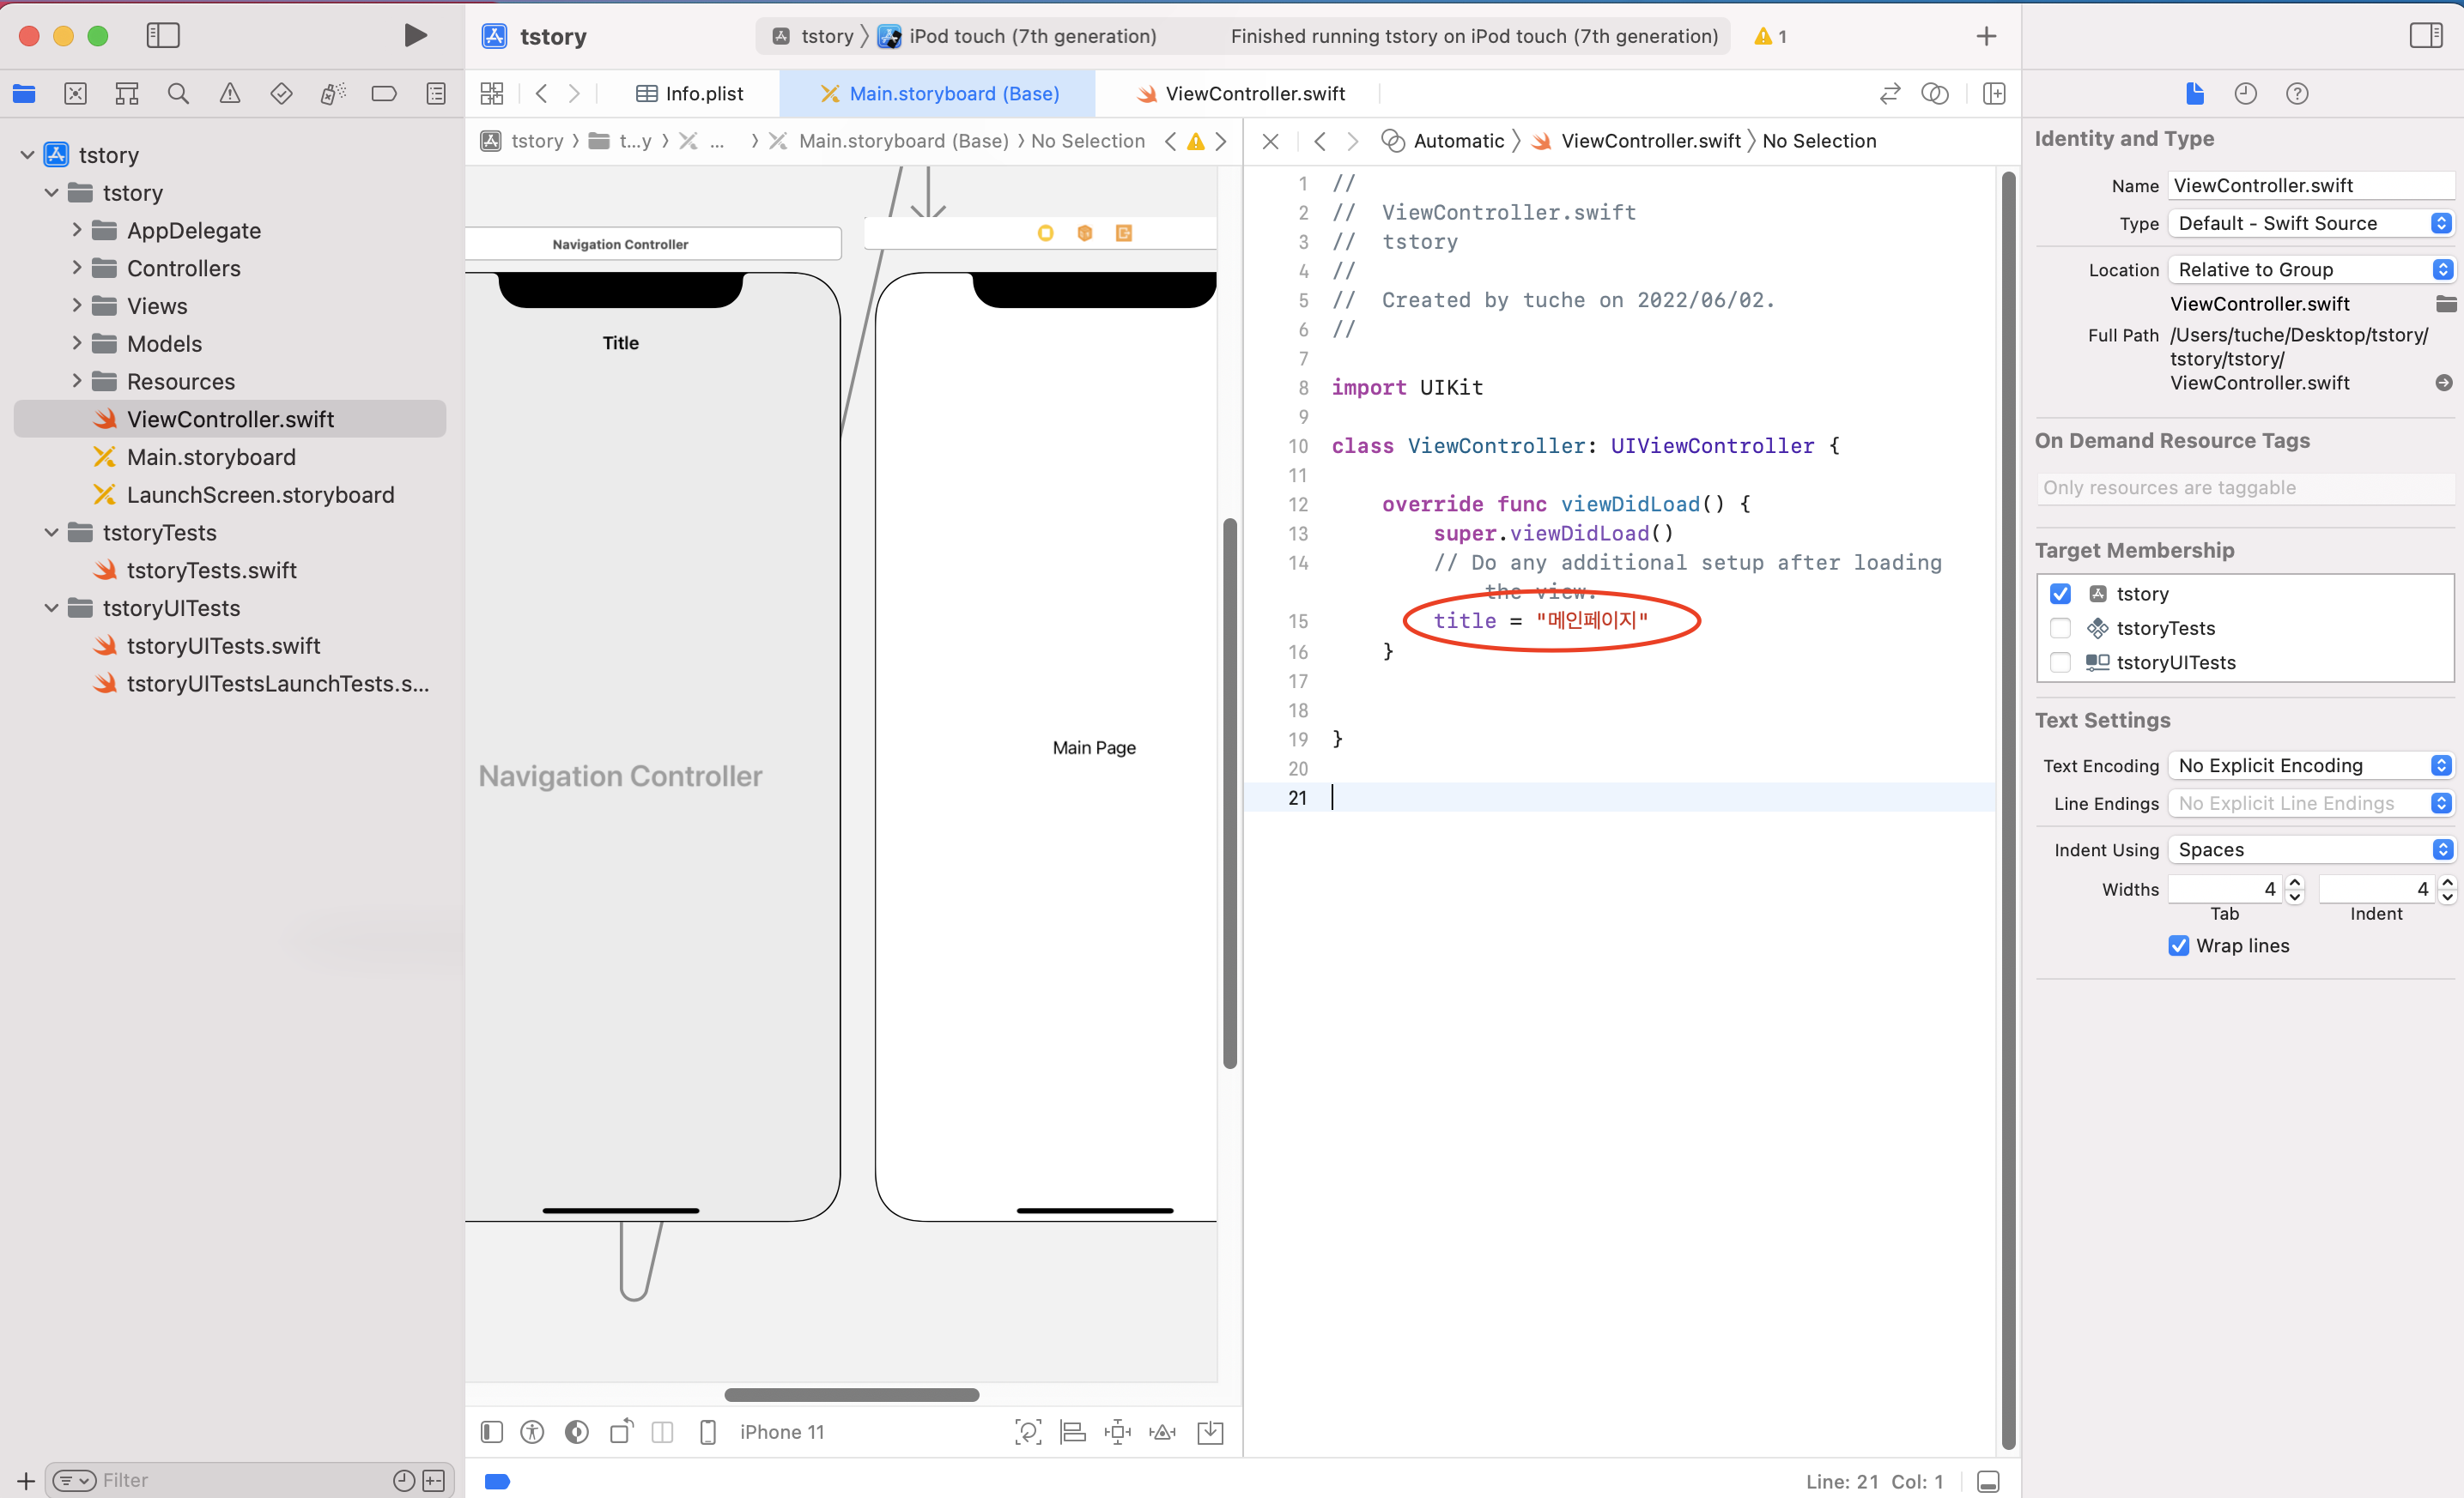Show the History inspector clock icon

pos(2245,94)
